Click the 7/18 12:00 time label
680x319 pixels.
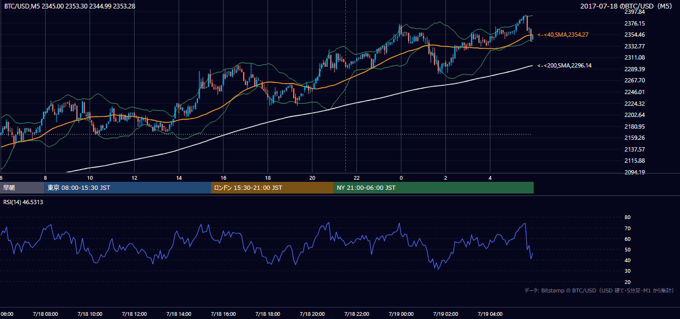coord(134,314)
